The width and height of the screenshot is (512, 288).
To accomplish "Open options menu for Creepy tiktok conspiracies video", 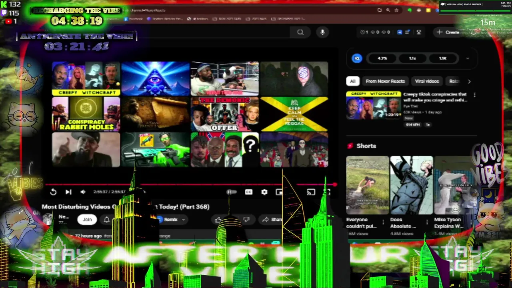I will pos(474,95).
